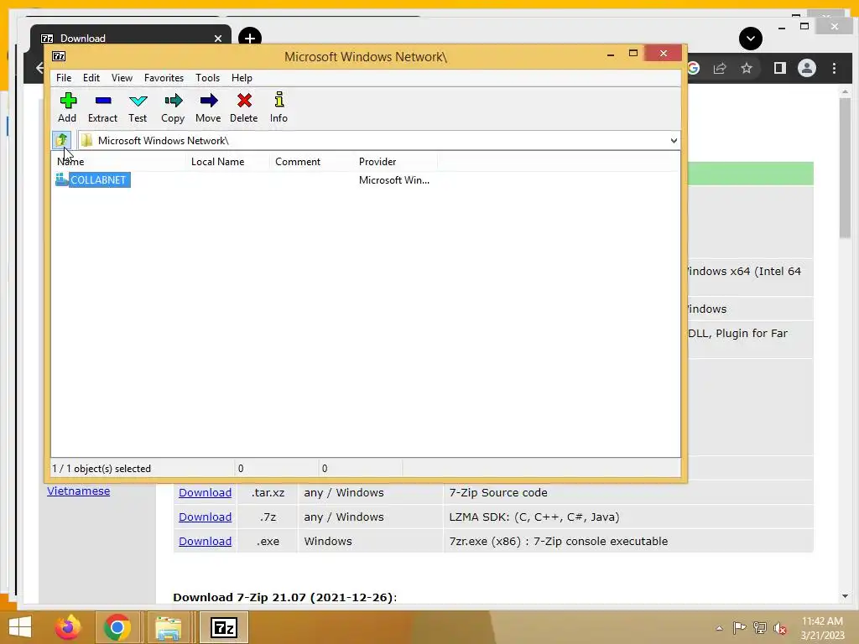Image resolution: width=859 pixels, height=644 pixels.
Task: Minimize the 7-Zip window
Action: (611, 55)
